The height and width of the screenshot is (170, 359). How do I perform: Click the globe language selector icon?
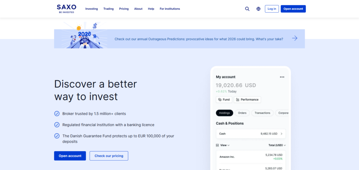pyautogui.click(x=258, y=9)
